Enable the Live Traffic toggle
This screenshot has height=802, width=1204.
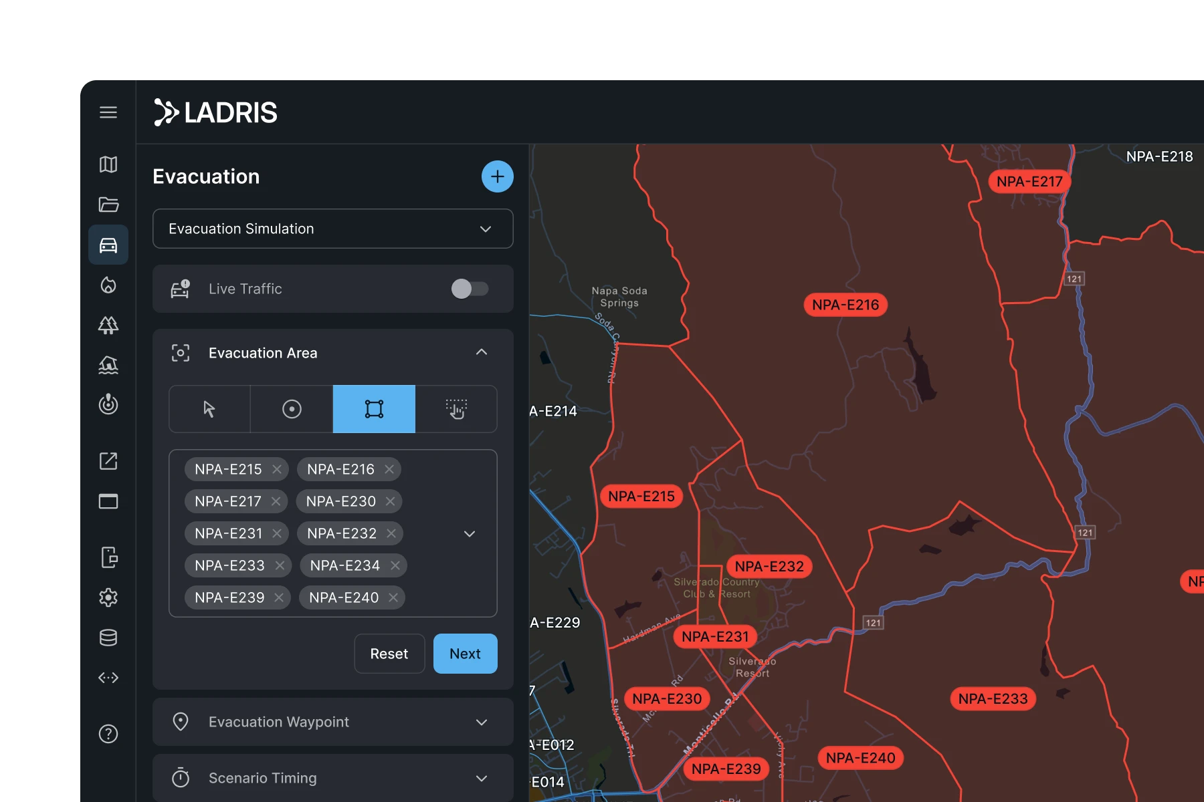tap(470, 289)
